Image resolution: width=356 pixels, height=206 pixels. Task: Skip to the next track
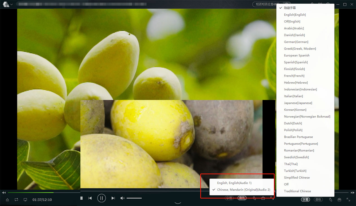[x=113, y=198]
